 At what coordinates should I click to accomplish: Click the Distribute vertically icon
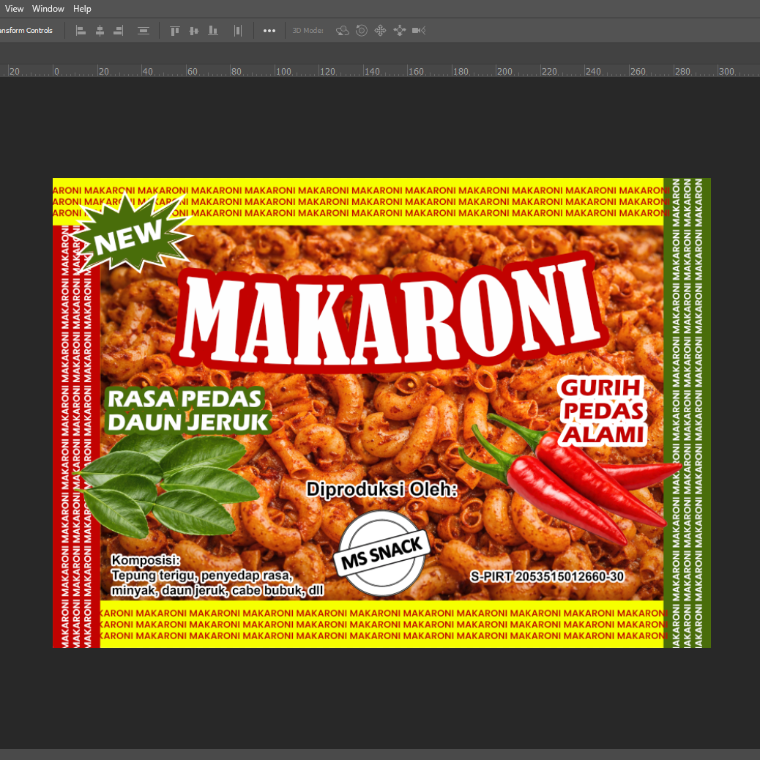tap(143, 31)
